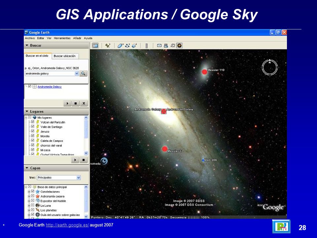Add a path from the toolbar
The width and height of the screenshot is (317, 238).
[127, 46]
